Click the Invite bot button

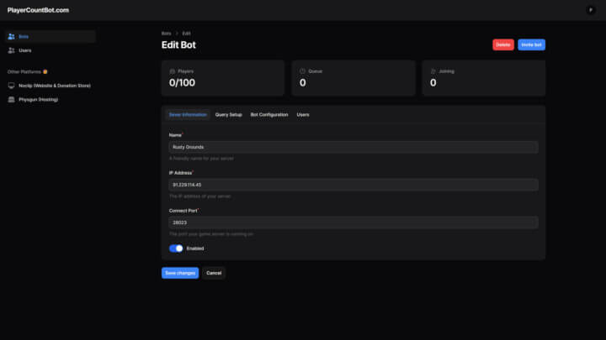pyautogui.click(x=531, y=44)
